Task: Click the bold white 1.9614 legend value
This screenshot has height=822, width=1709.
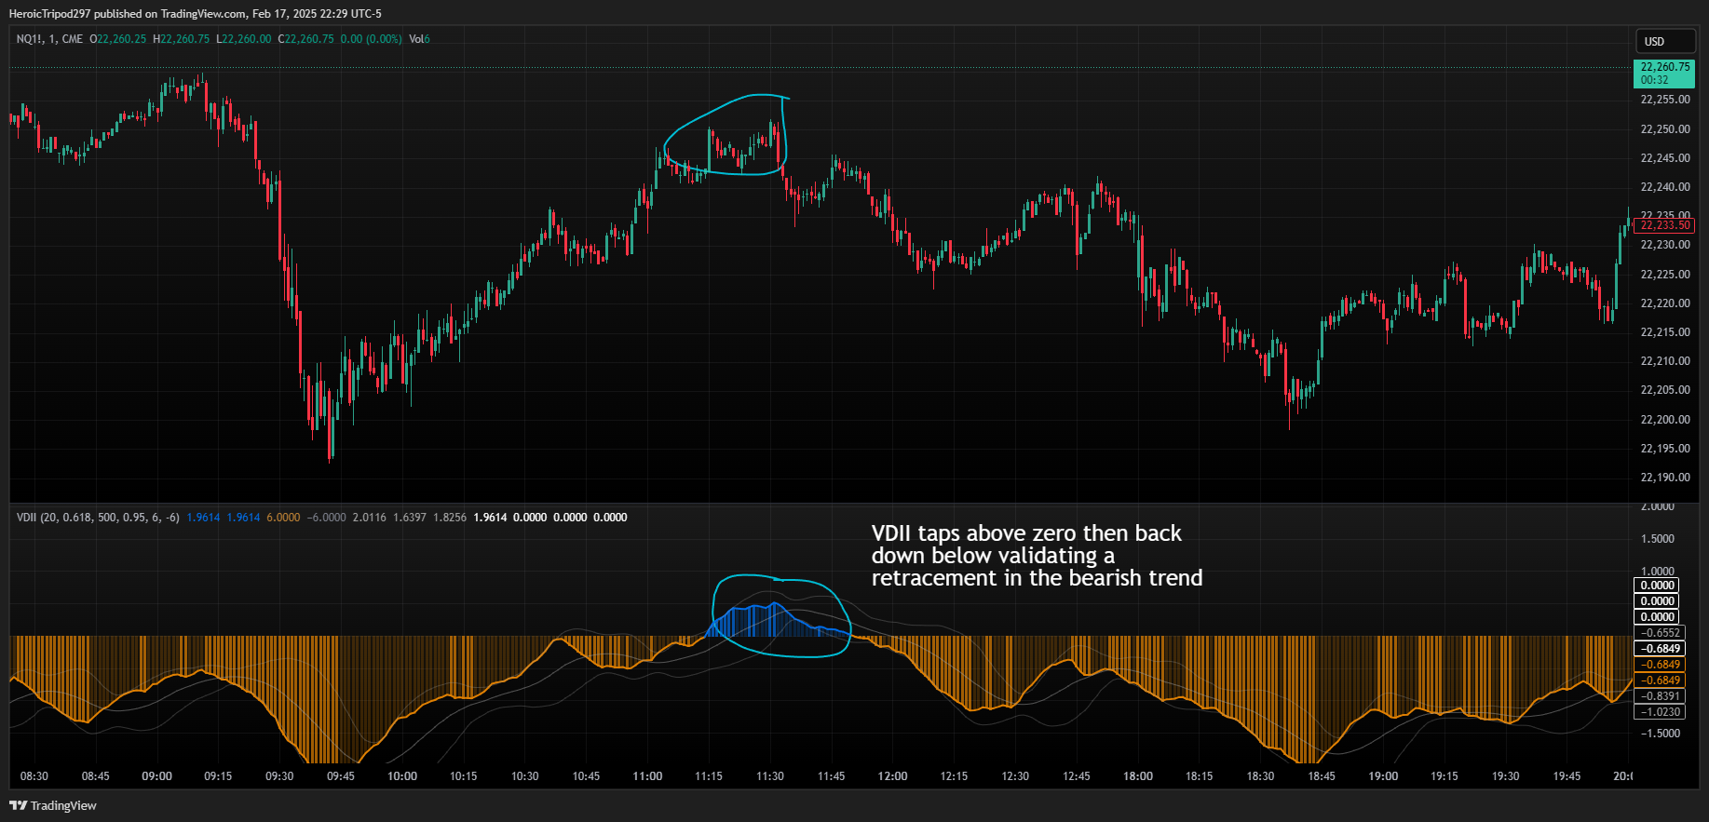Action: click(x=490, y=518)
